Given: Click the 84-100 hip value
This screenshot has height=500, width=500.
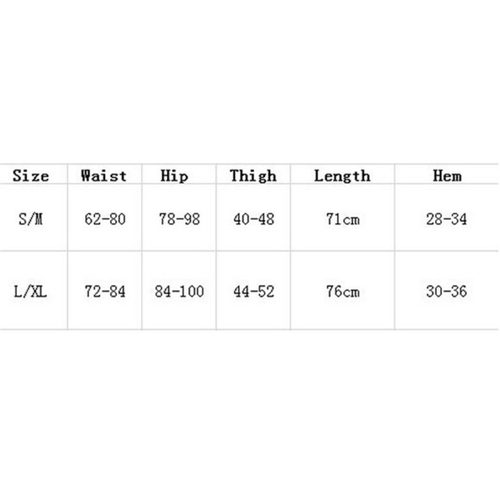Looking at the screenshot, I should coord(179,292).
